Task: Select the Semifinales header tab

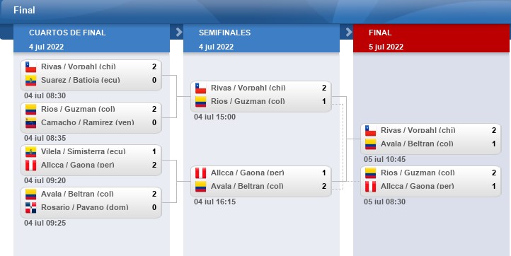Action: click(261, 38)
